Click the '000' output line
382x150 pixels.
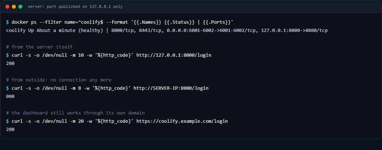click(x=10, y=97)
